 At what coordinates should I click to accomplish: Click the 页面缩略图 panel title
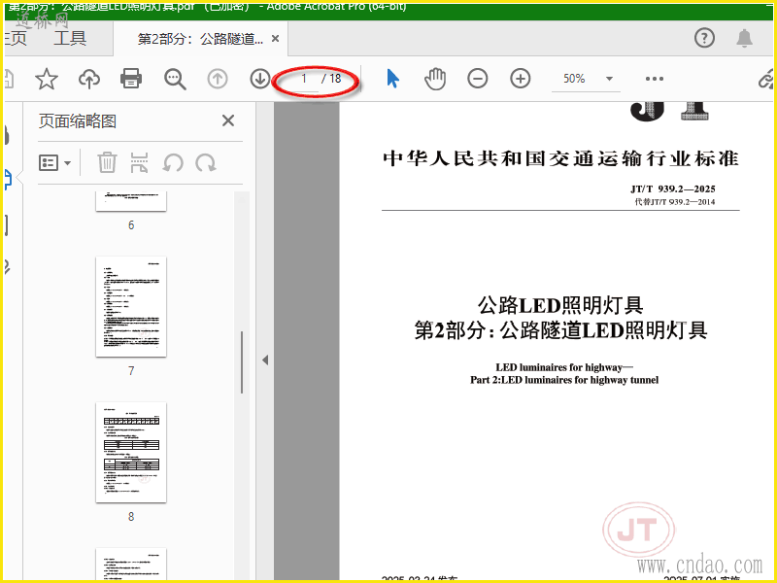(x=78, y=120)
